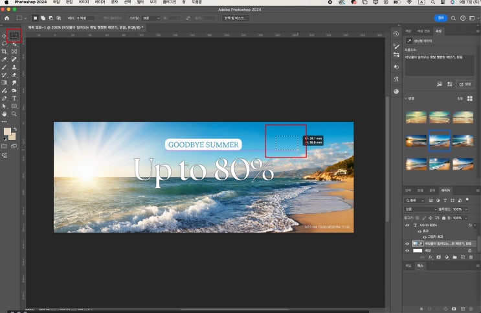The height and width of the screenshot is (313, 481).
Task: Select the Crop tool
Action: pos(4,52)
